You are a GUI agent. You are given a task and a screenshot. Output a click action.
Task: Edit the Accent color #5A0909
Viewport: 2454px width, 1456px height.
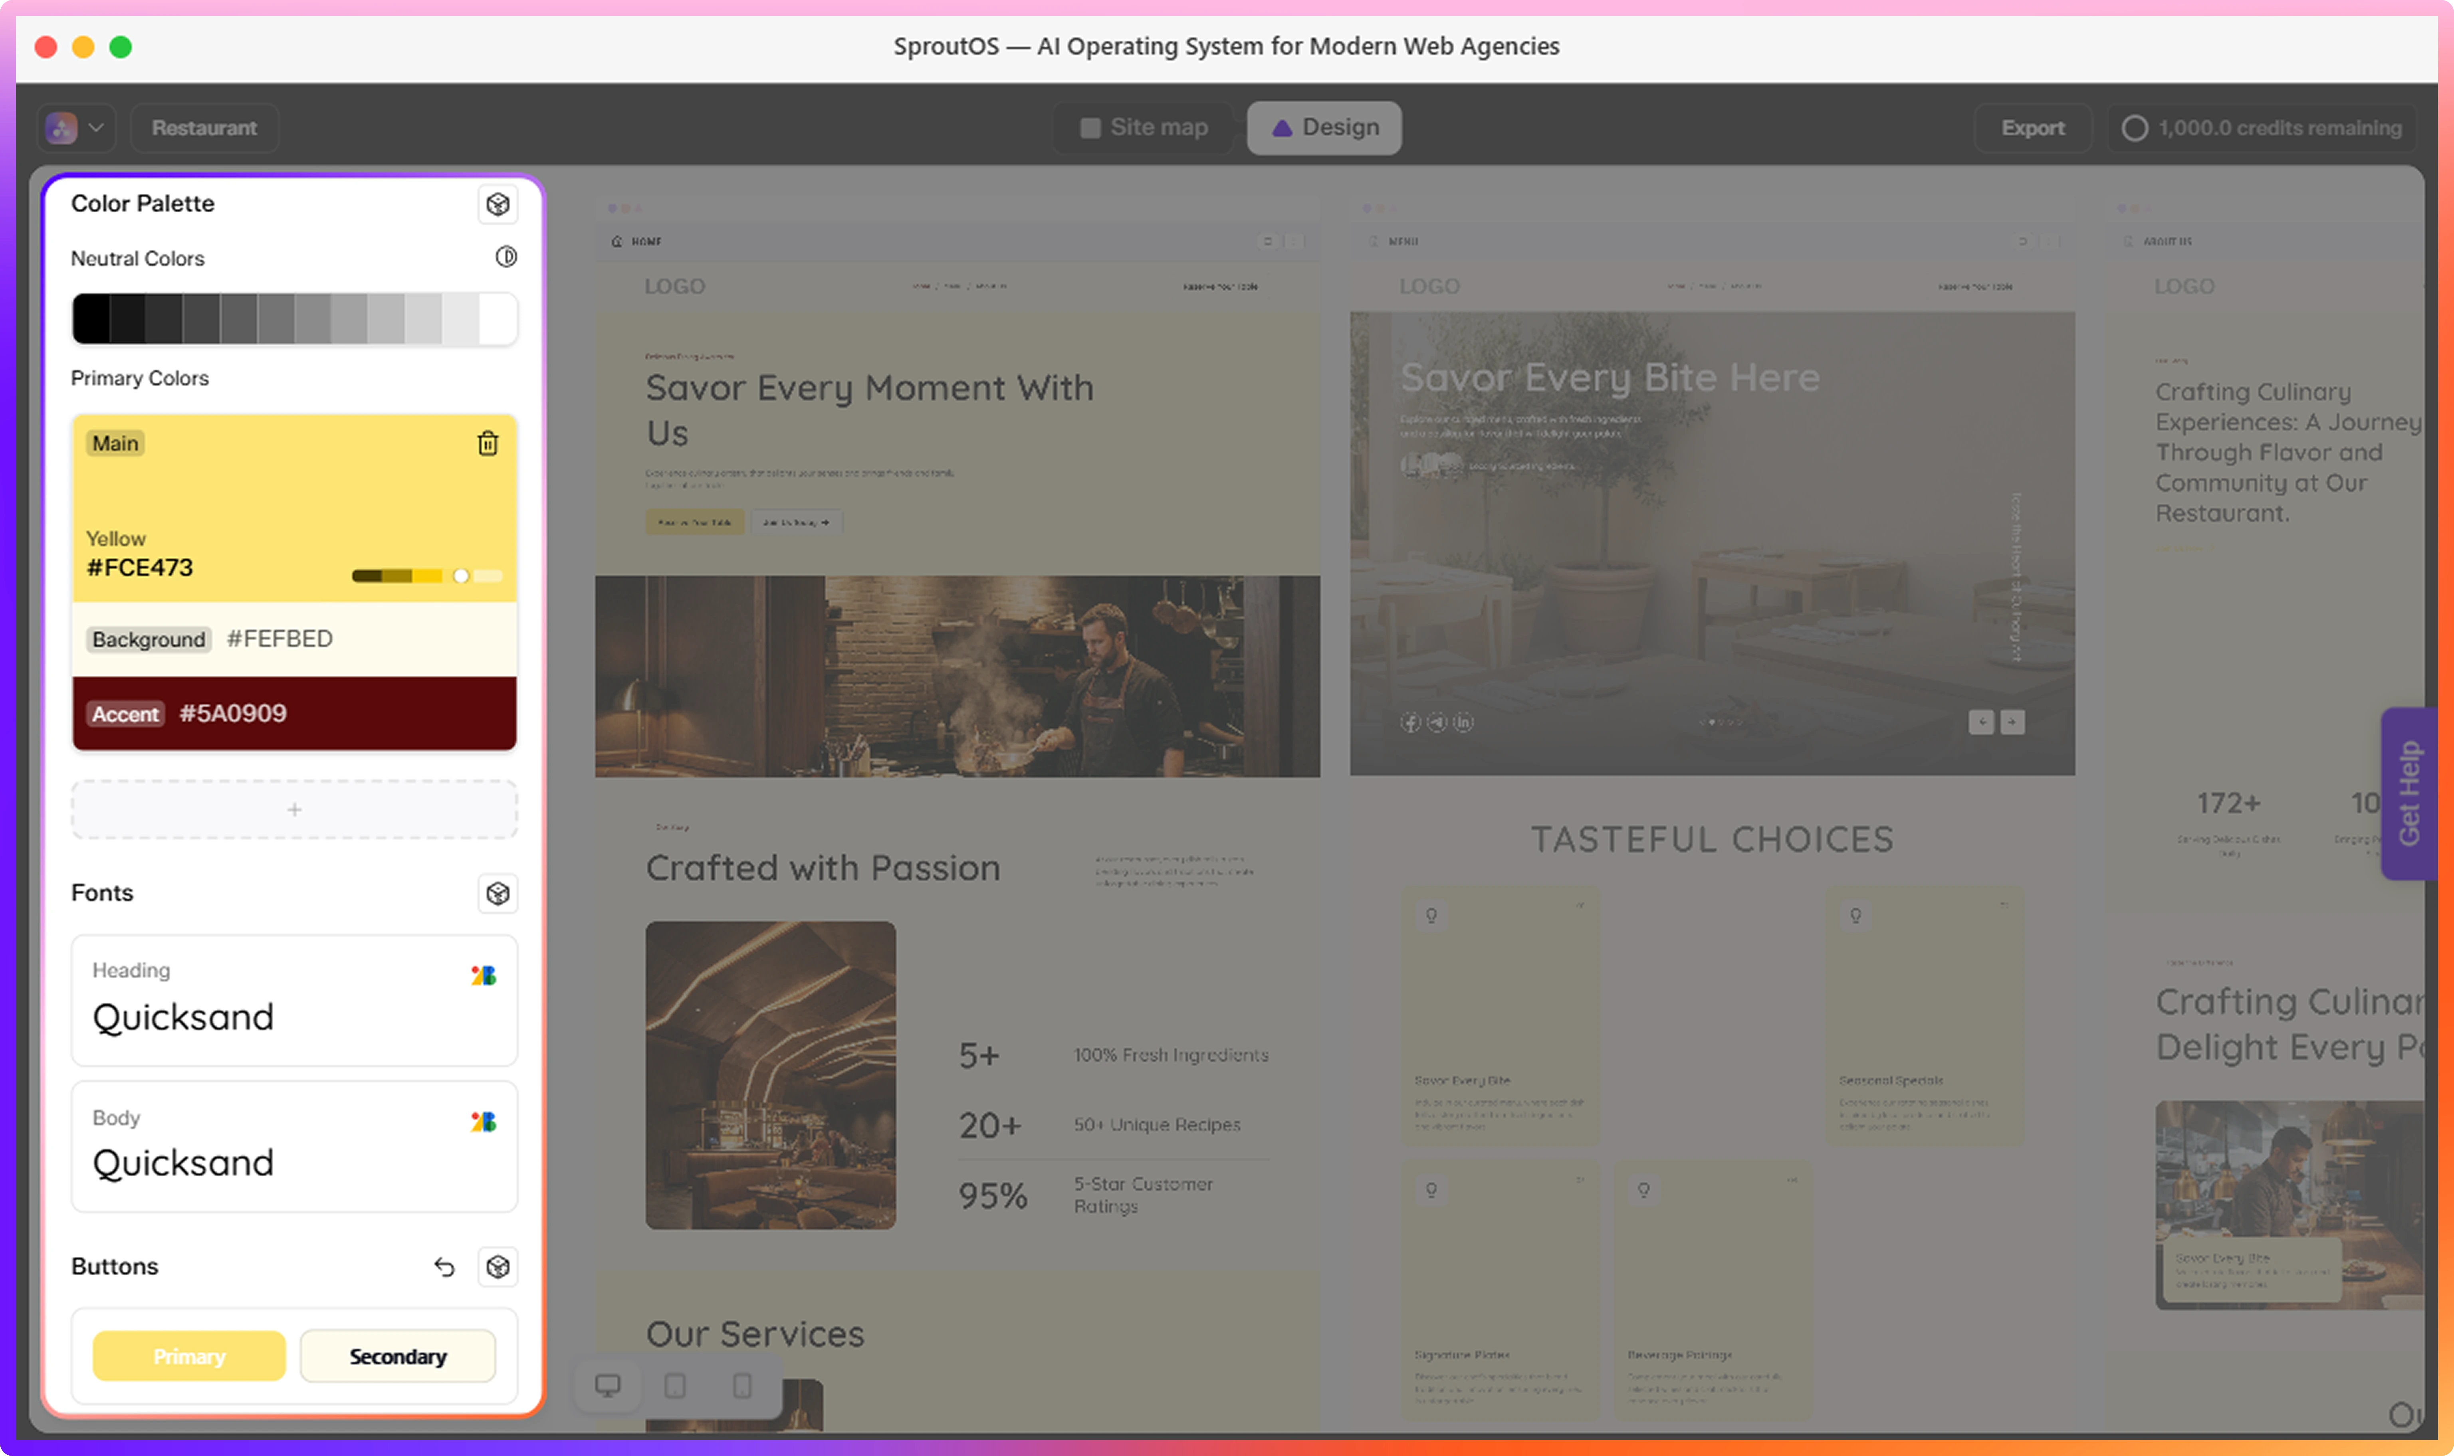tap(294, 713)
